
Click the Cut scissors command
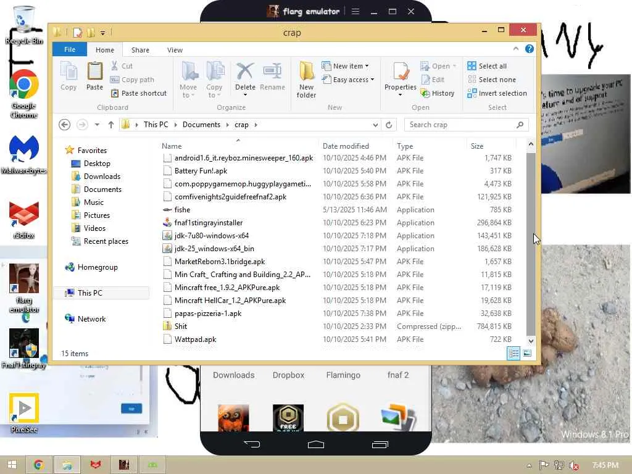coord(122,65)
